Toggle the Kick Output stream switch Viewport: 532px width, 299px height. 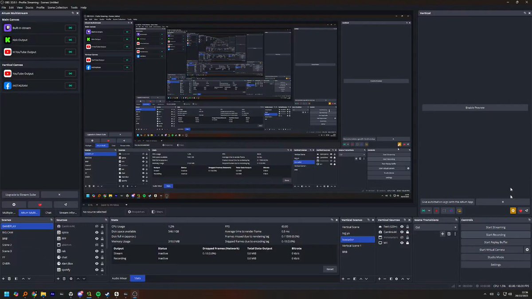[x=70, y=40]
